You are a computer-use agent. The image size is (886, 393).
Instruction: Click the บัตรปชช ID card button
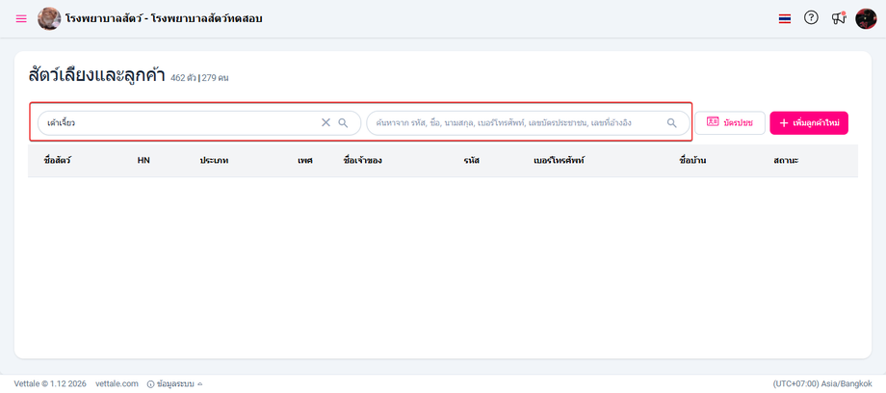click(x=729, y=122)
